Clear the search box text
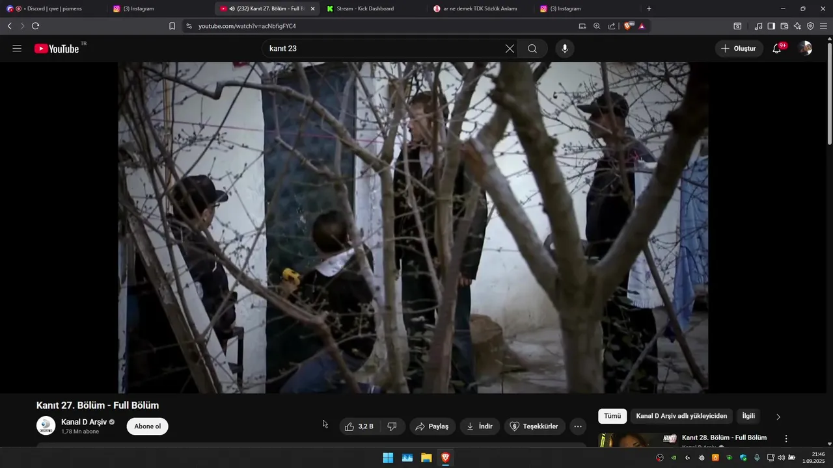The width and height of the screenshot is (833, 468). coord(510,49)
